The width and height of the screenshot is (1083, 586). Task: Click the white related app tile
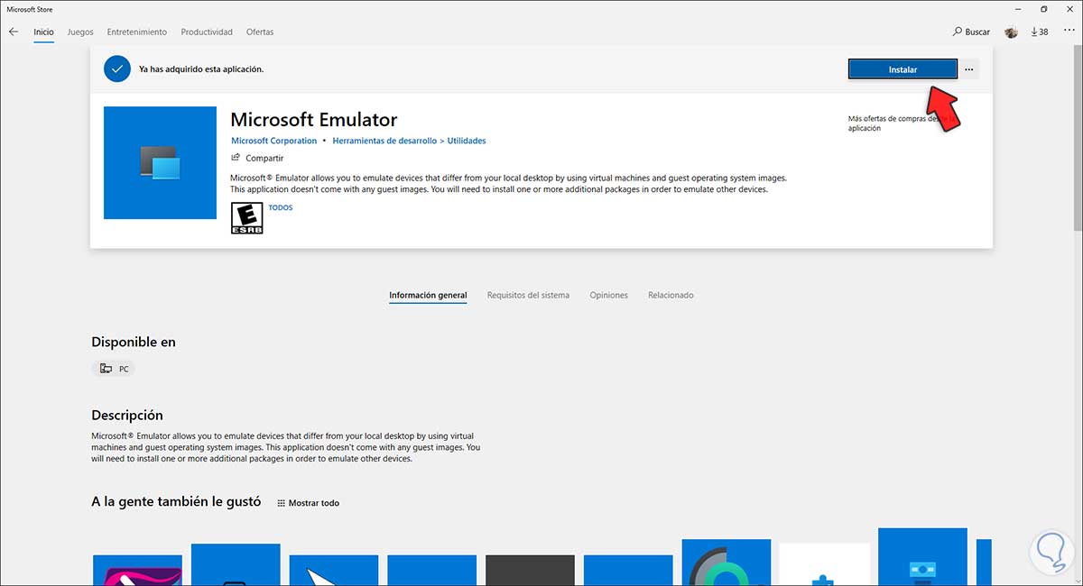click(x=825, y=564)
